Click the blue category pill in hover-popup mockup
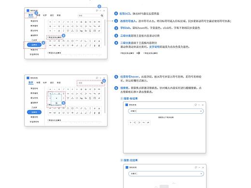The width and height of the screenshot is (251, 188). click(x=34, y=112)
